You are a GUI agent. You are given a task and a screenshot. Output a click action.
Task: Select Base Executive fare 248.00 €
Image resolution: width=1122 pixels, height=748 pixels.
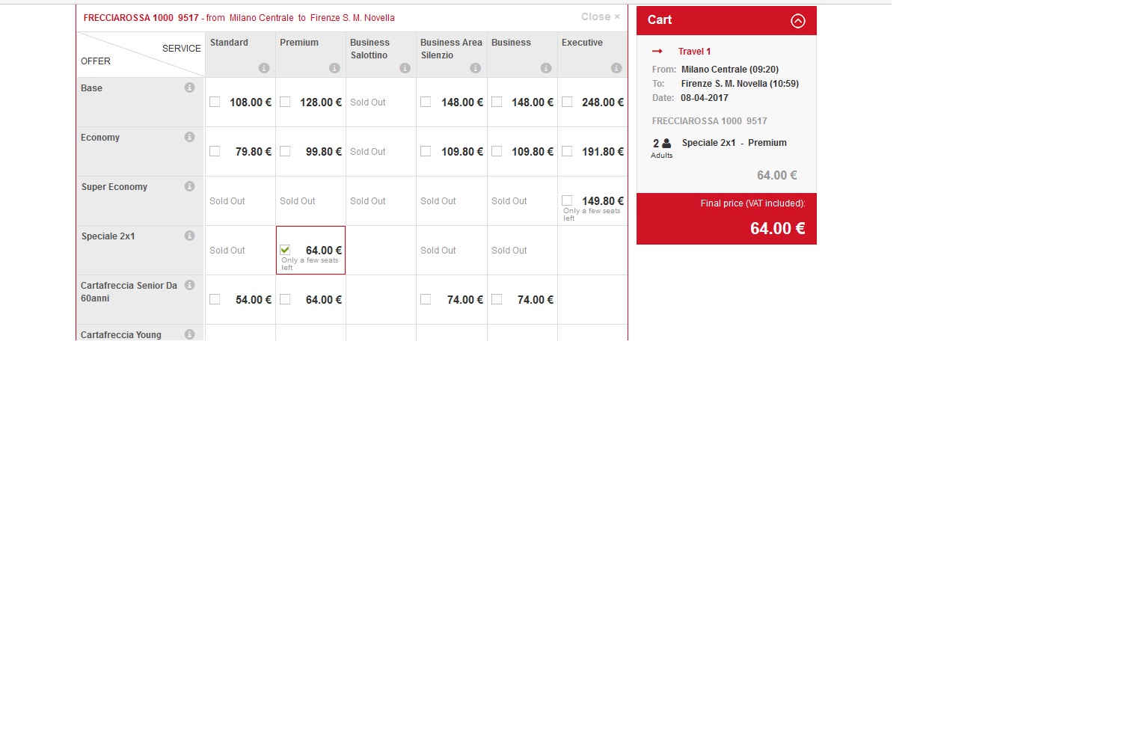[x=567, y=102]
